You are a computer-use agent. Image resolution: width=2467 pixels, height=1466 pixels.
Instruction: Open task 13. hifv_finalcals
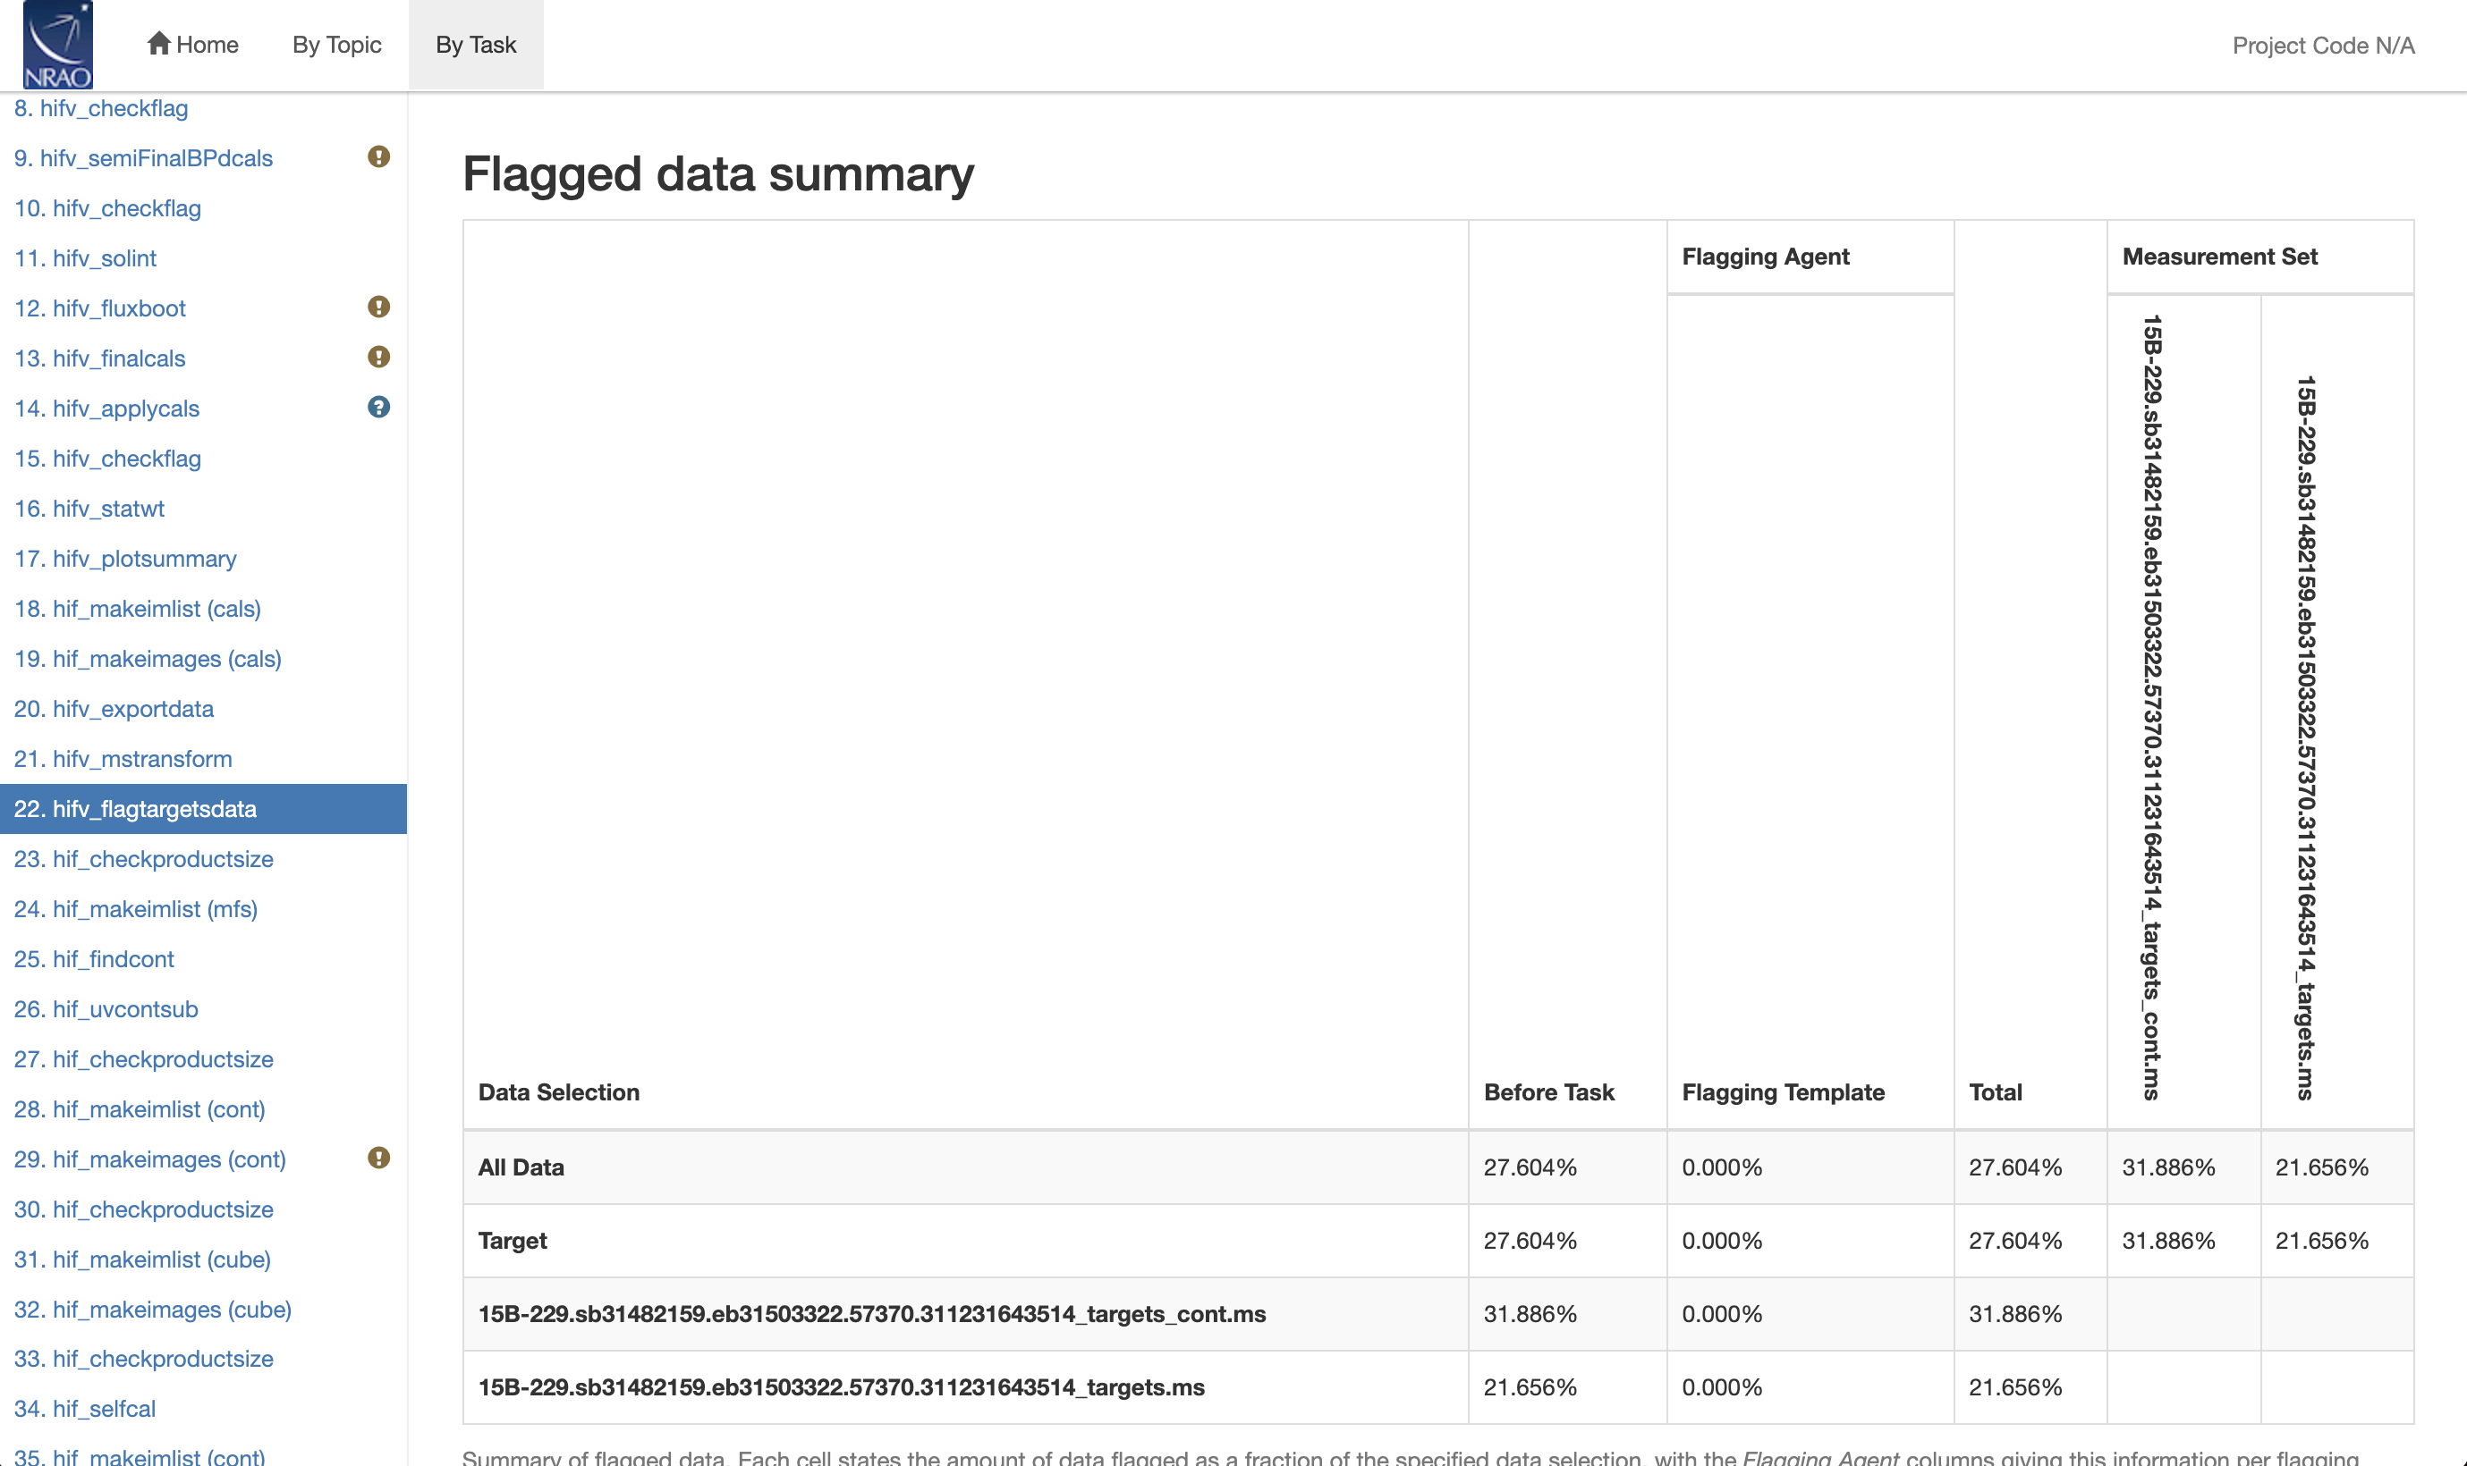click(100, 358)
